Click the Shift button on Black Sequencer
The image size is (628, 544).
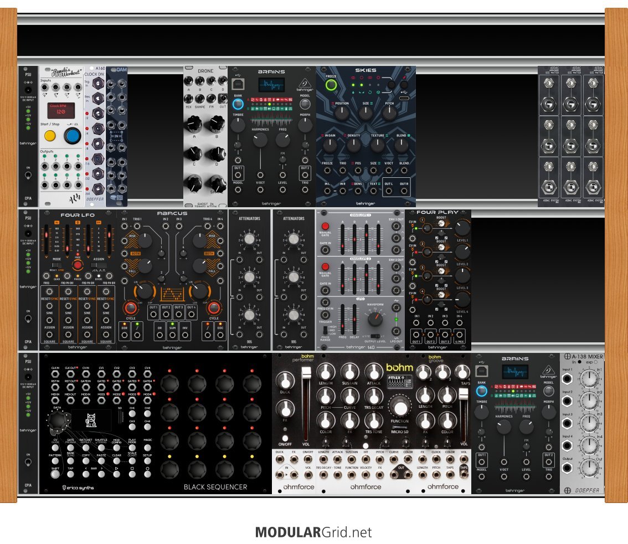[55, 474]
